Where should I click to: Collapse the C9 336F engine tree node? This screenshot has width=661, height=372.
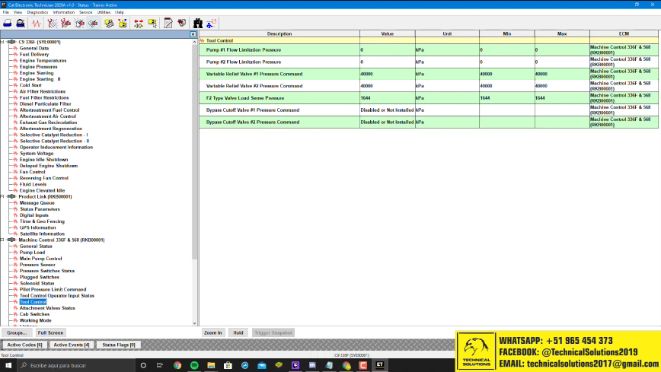click(x=3, y=42)
